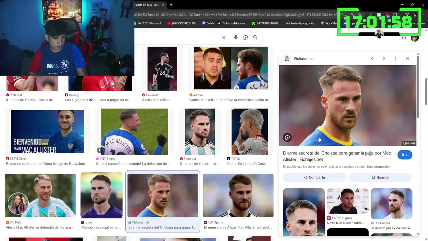Click 'Alexis Mac Allister se defendió' caption
This screenshot has height=241, width=428.
[40, 227]
